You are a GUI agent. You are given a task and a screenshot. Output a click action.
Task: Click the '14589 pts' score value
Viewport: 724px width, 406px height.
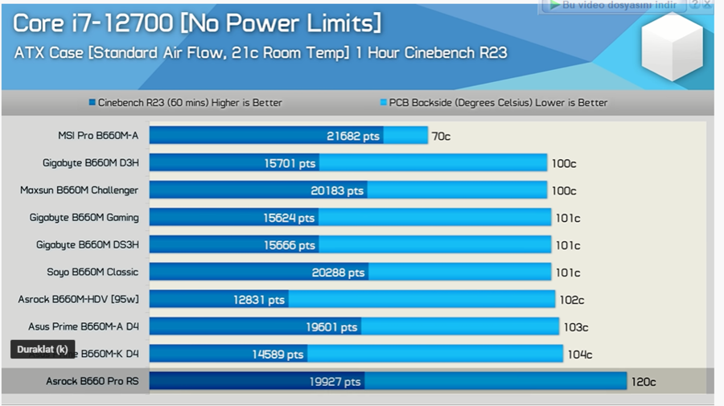pos(278,355)
